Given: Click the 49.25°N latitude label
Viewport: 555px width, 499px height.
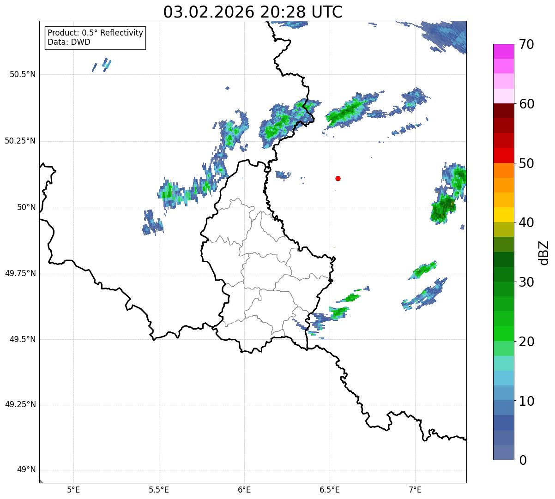Looking at the screenshot, I should (20, 404).
